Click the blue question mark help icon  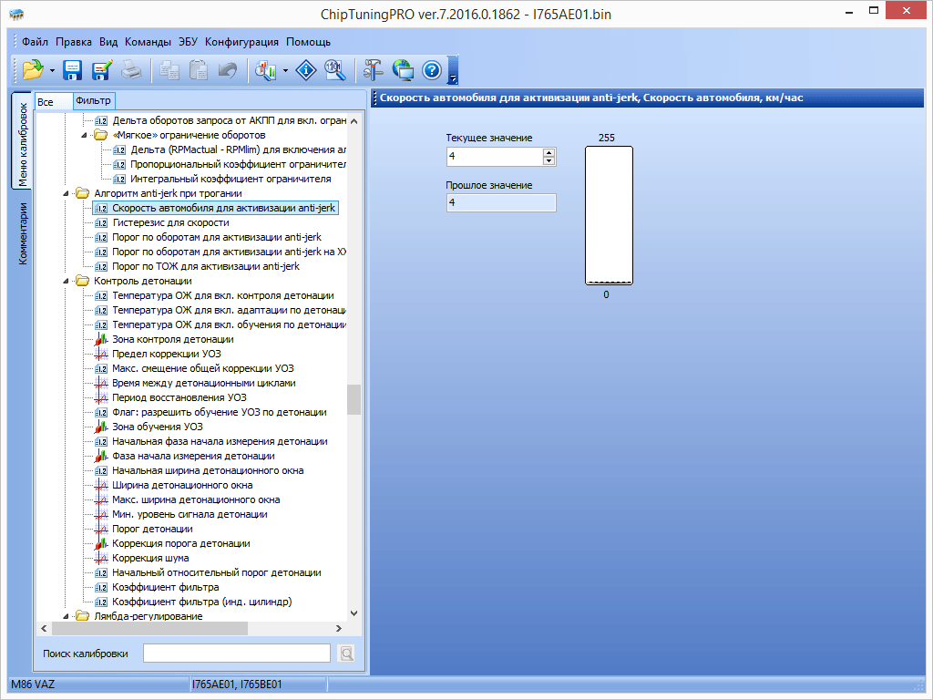(x=432, y=70)
